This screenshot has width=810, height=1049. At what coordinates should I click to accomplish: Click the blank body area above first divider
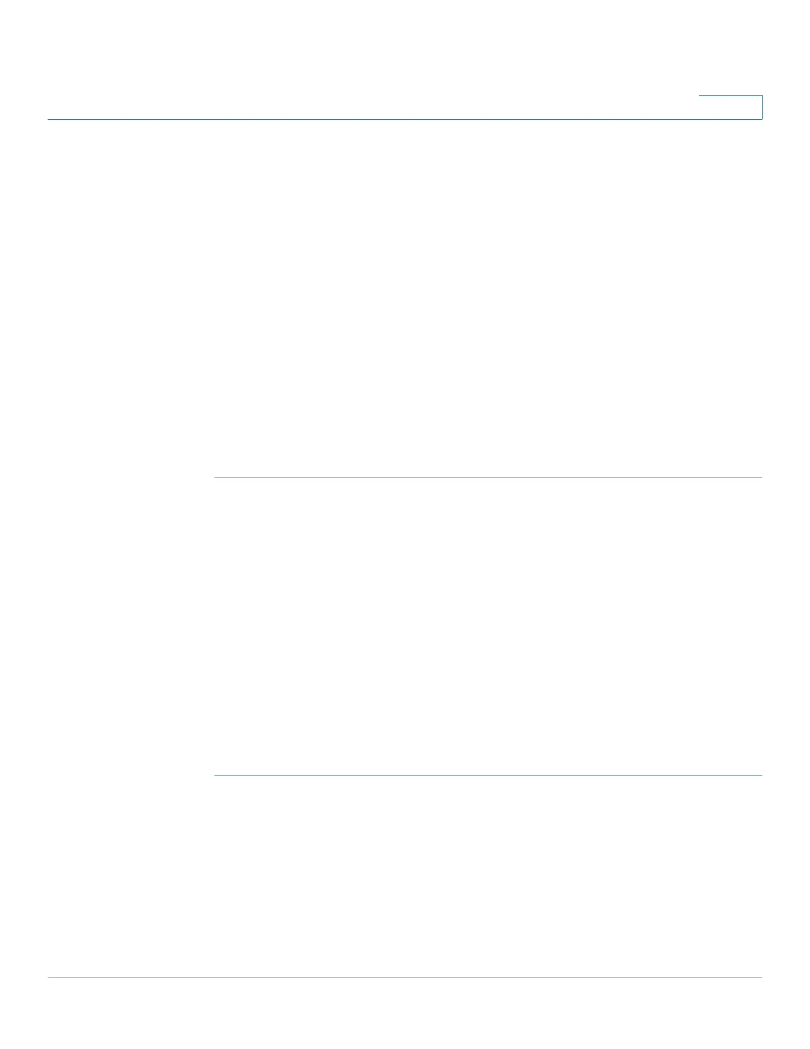pyautogui.click(x=488, y=298)
